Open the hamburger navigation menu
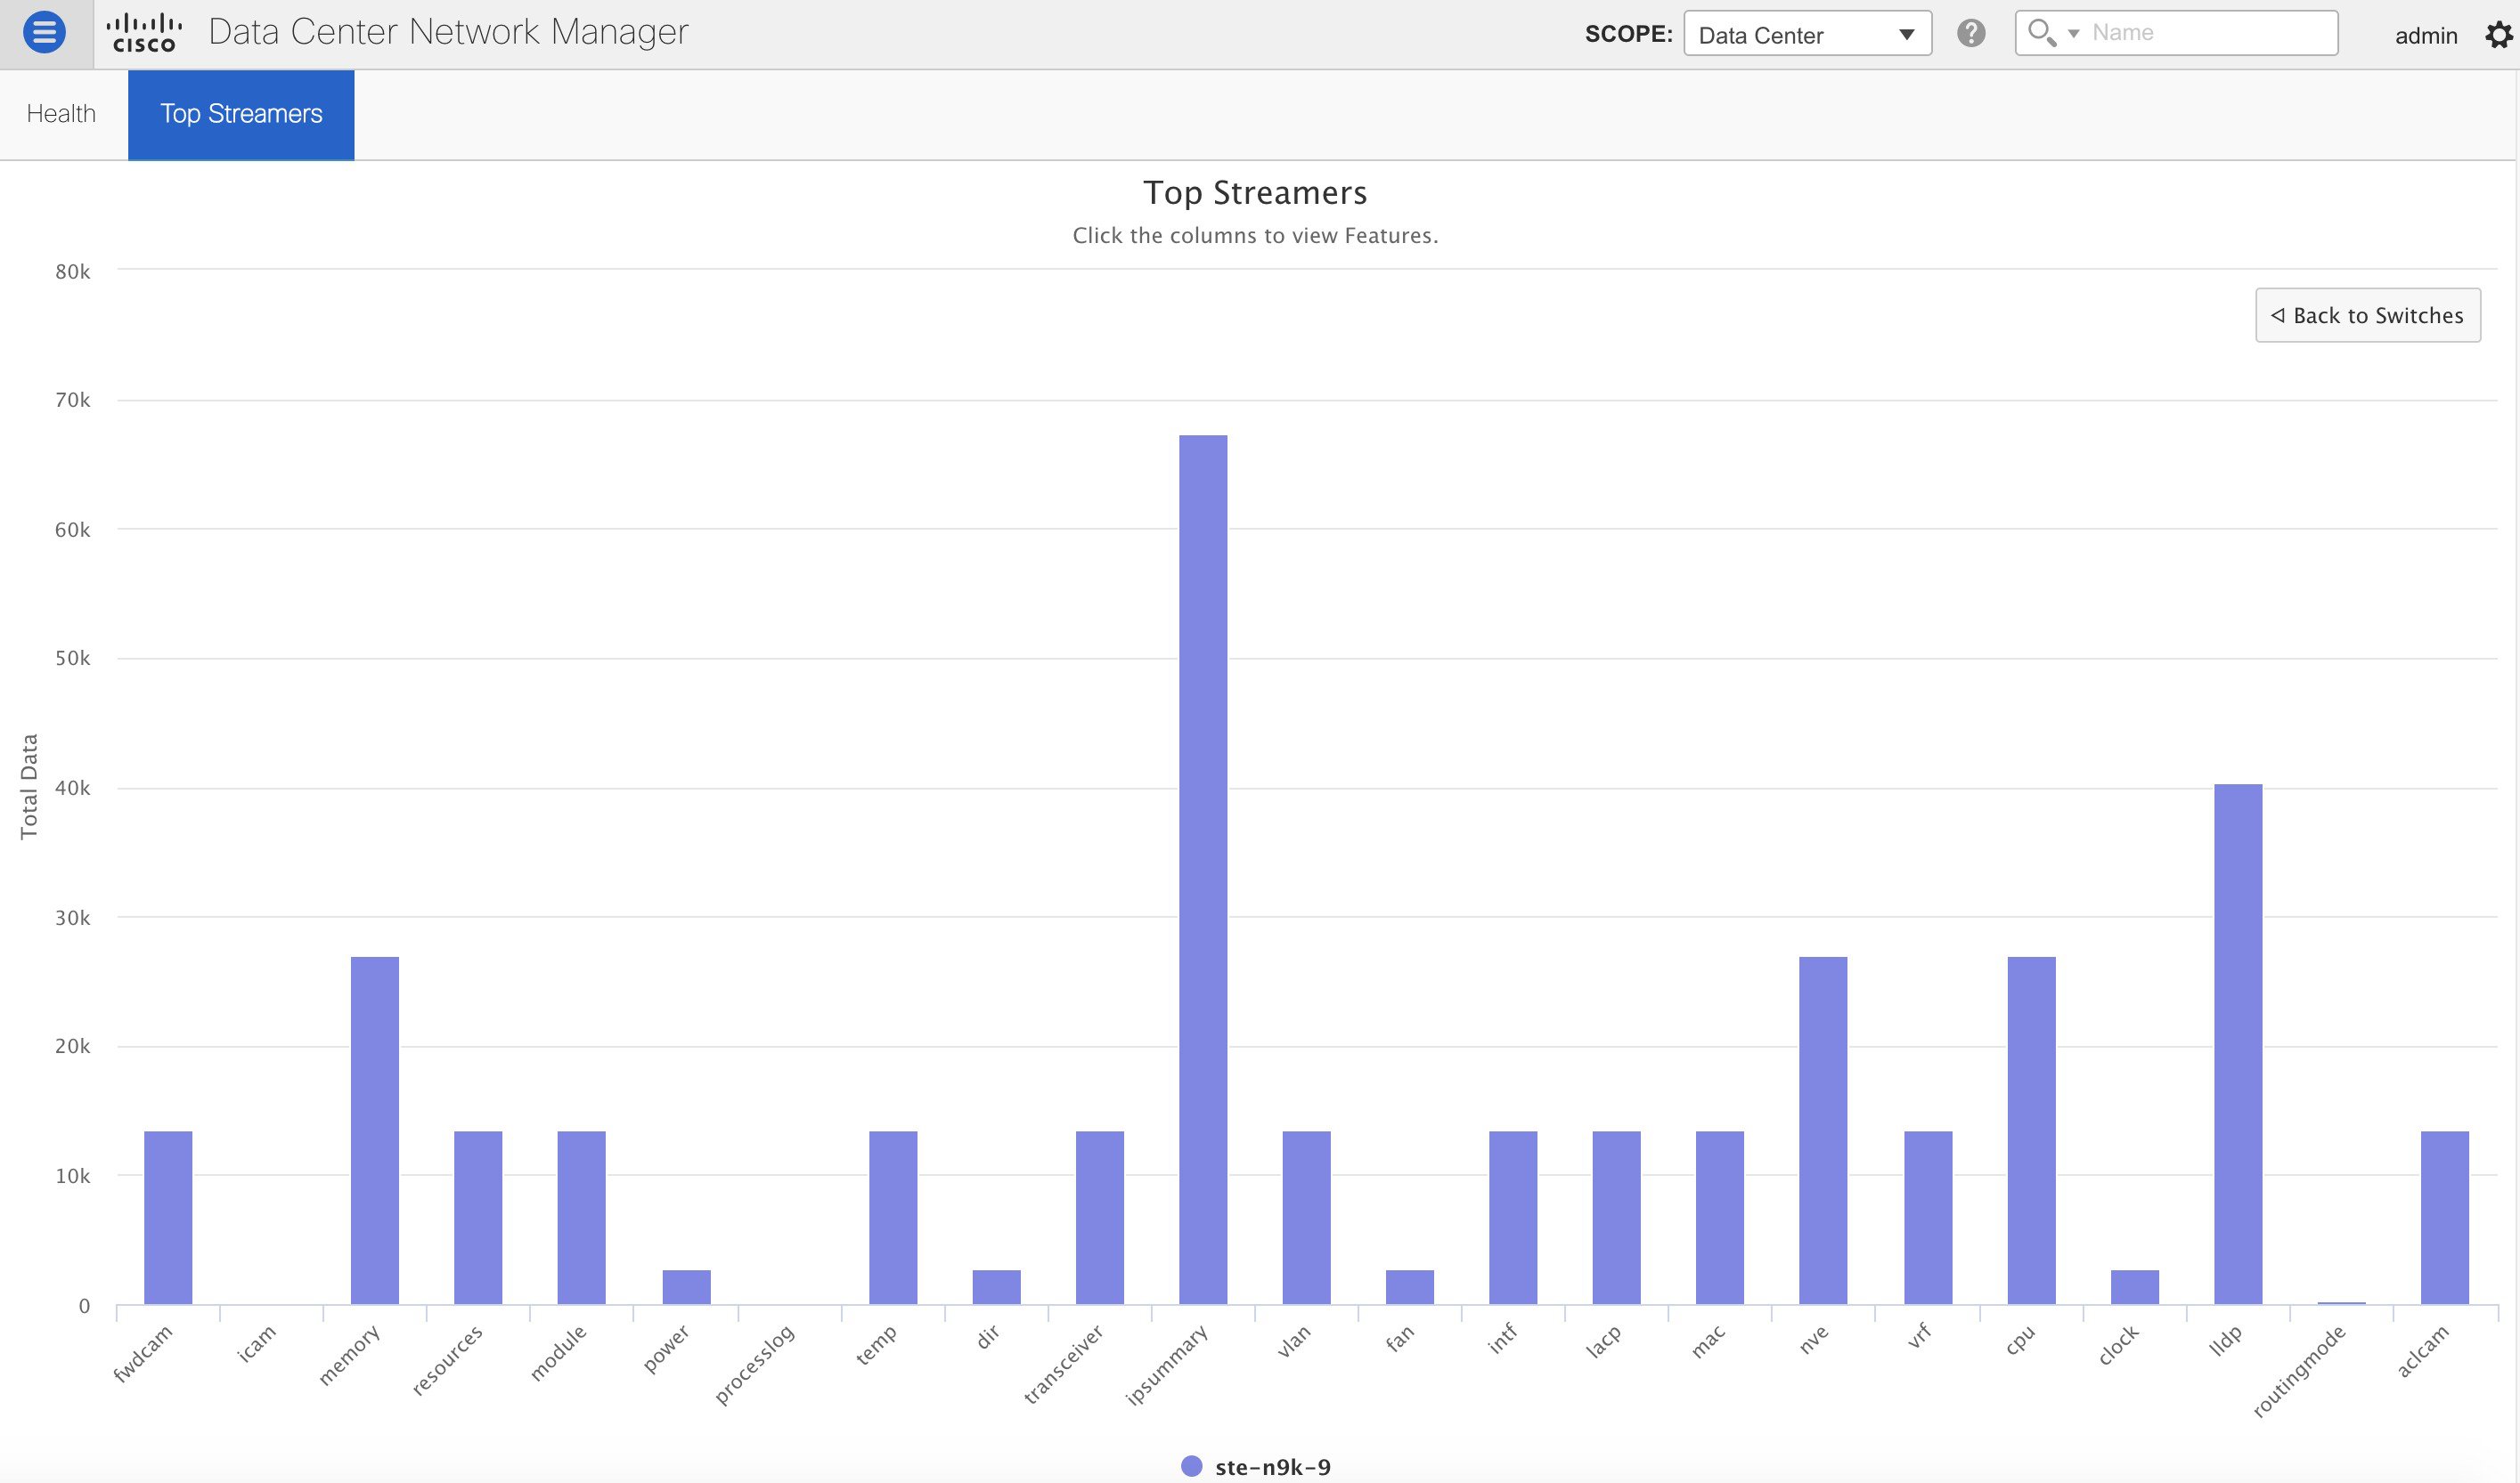The width and height of the screenshot is (2520, 1483). tap(44, 33)
